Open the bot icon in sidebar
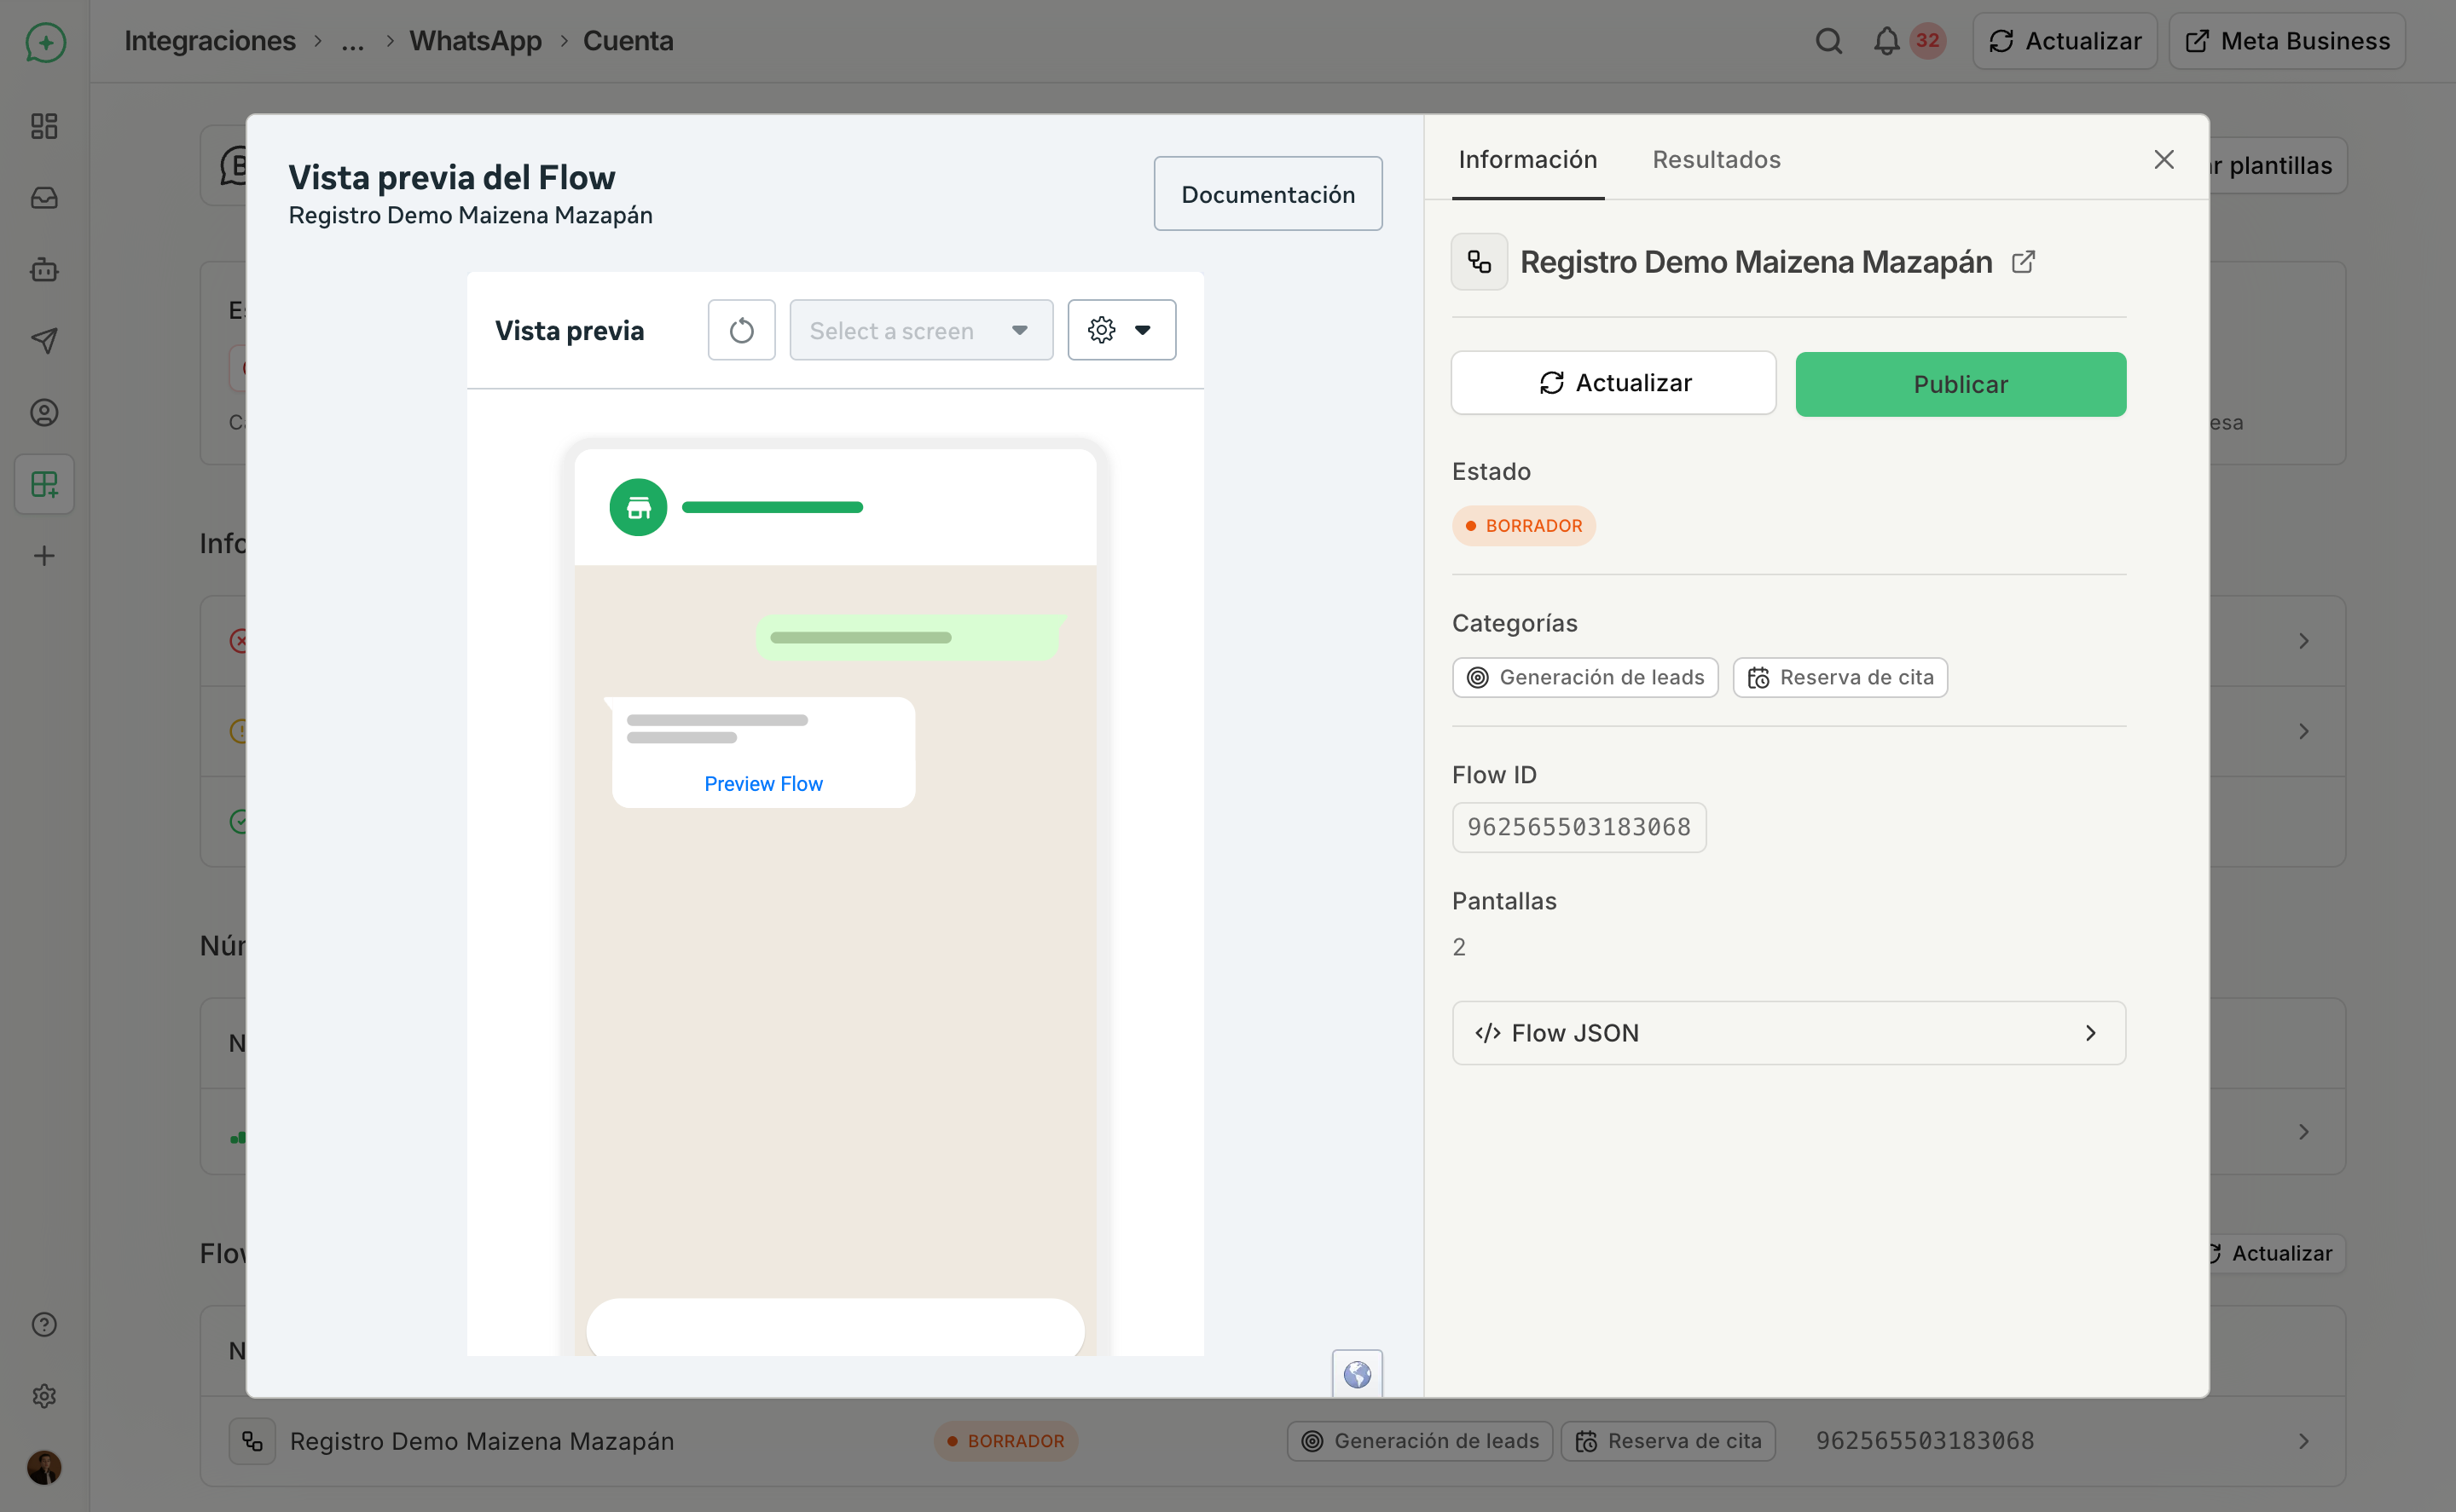2456x1512 pixels. [44, 270]
